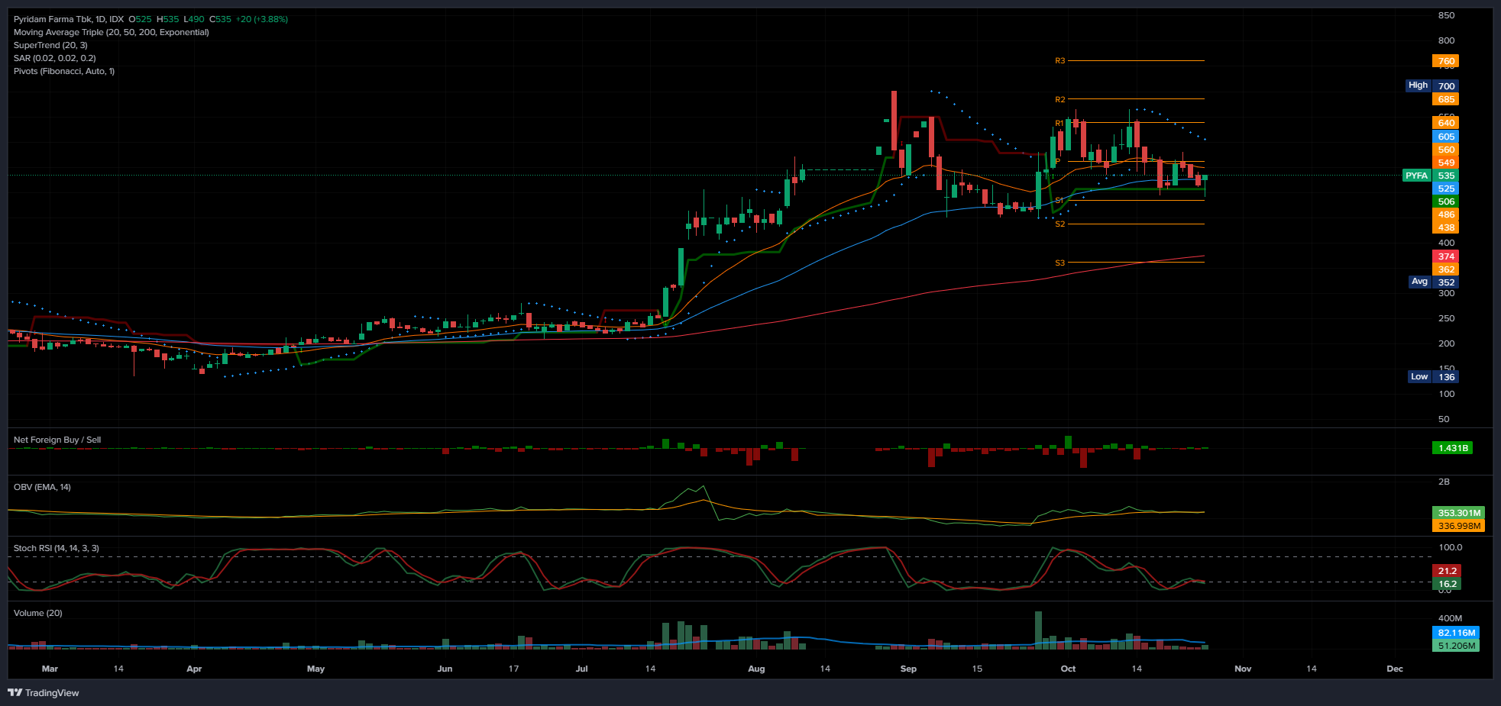Click the green 1.431B net foreign value
The height and width of the screenshot is (706, 1501).
click(x=1451, y=448)
